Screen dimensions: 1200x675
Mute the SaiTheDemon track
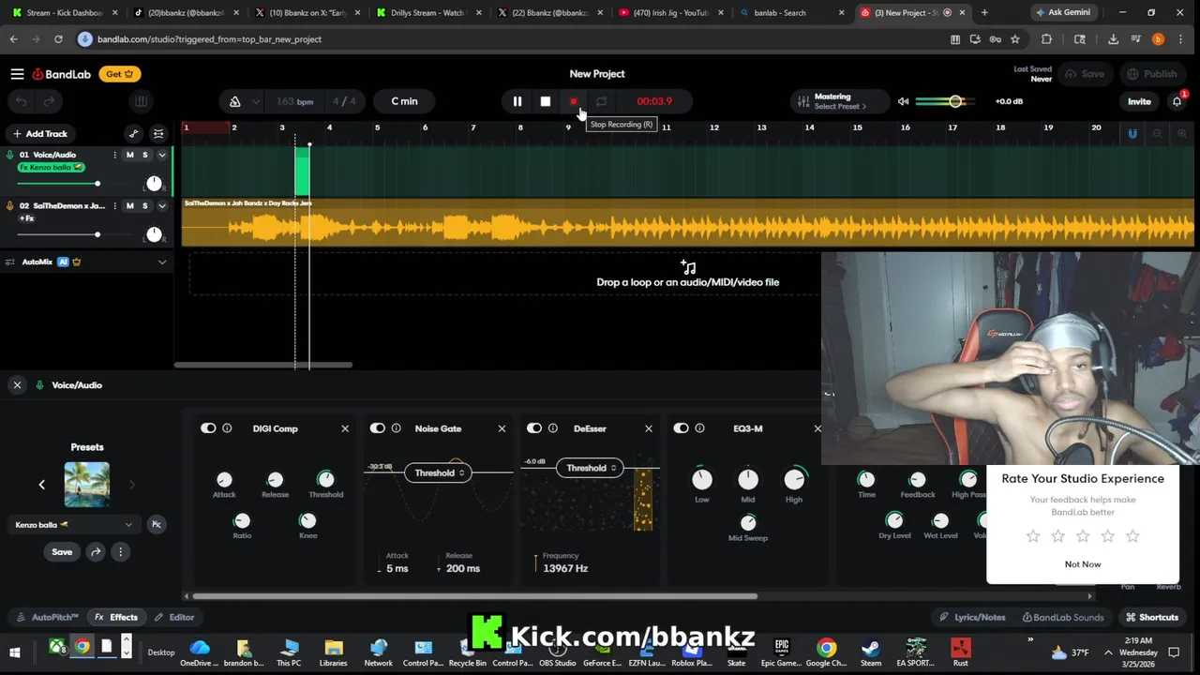pyautogui.click(x=130, y=205)
